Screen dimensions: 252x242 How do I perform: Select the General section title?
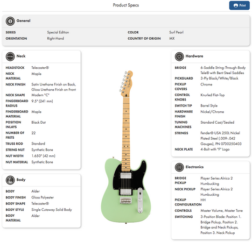click(x=23, y=20)
